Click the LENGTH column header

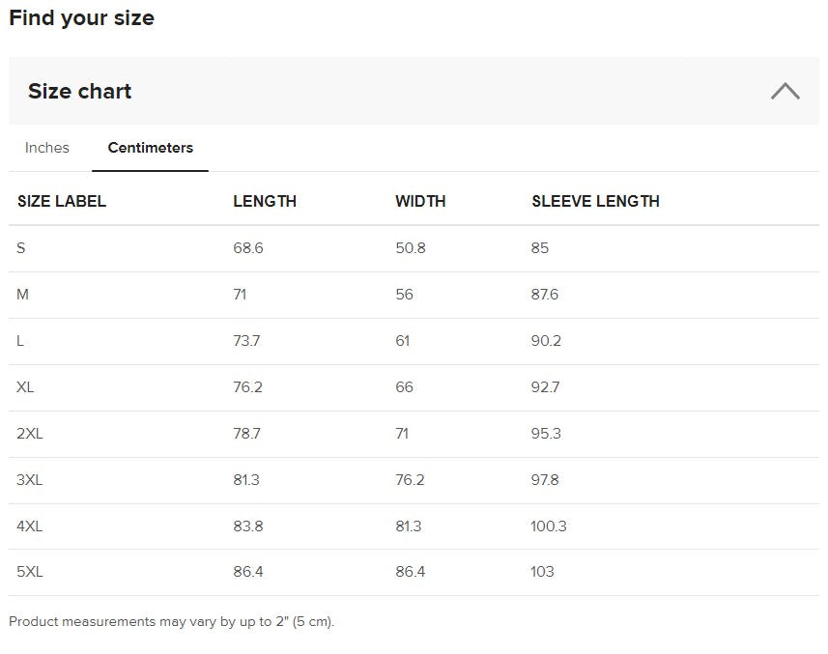pos(265,201)
